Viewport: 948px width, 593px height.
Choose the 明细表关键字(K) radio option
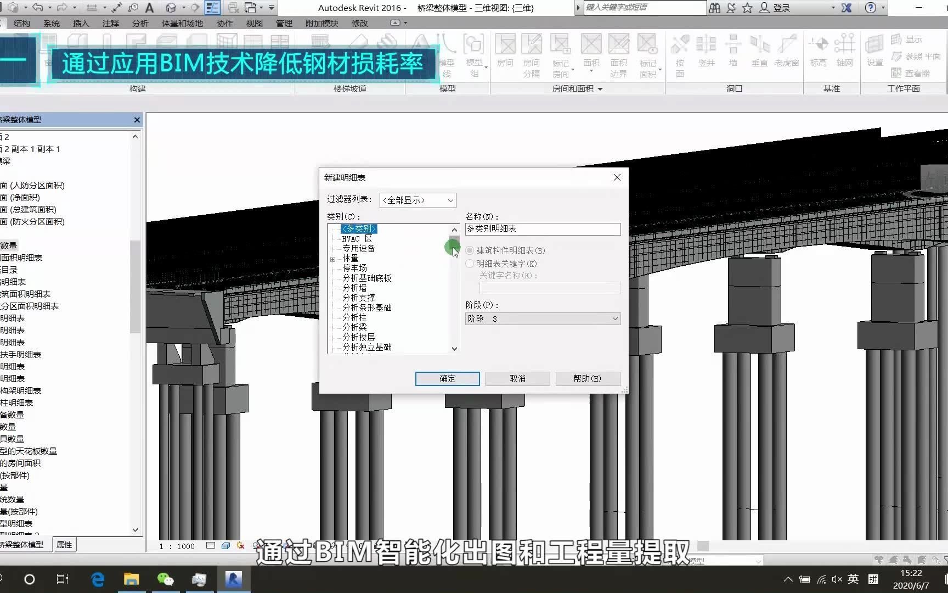point(470,264)
